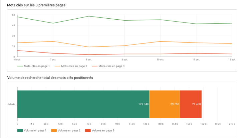Viewport: 241px width, 138px height.
Task: Click the '10 oct.' x-axis label
Action: tap(160, 60)
